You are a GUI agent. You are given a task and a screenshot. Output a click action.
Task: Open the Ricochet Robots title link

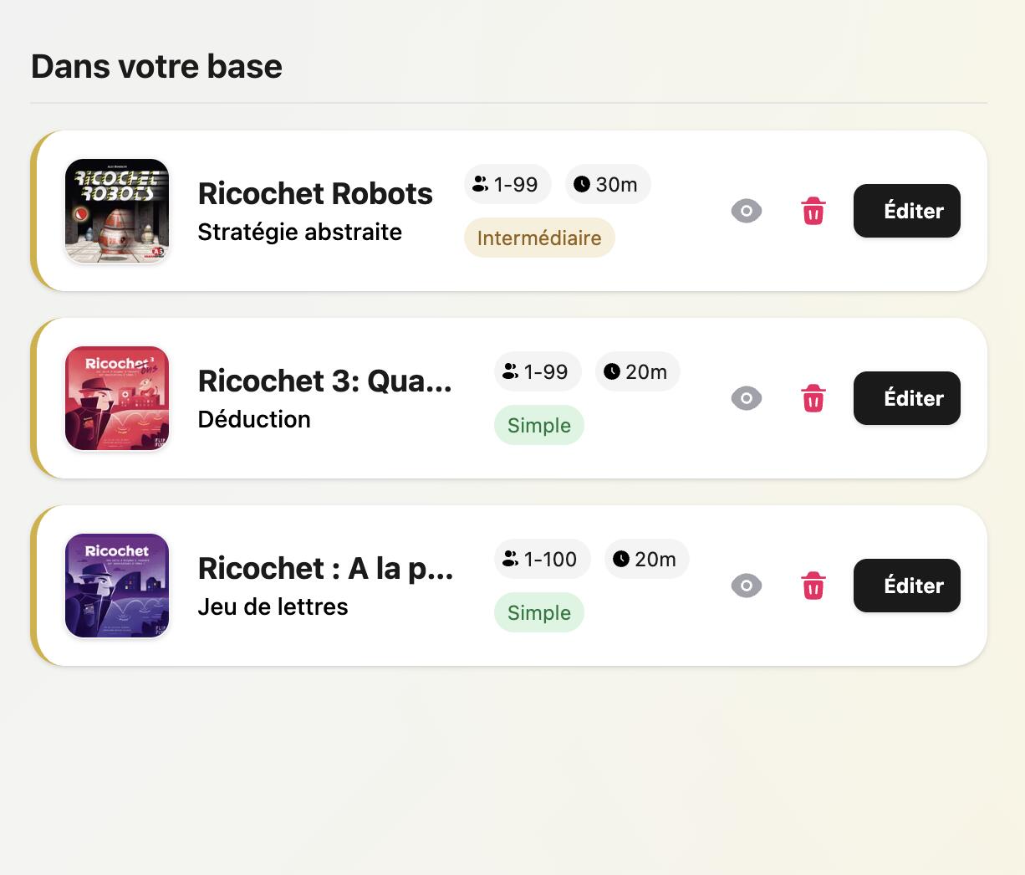coord(315,194)
